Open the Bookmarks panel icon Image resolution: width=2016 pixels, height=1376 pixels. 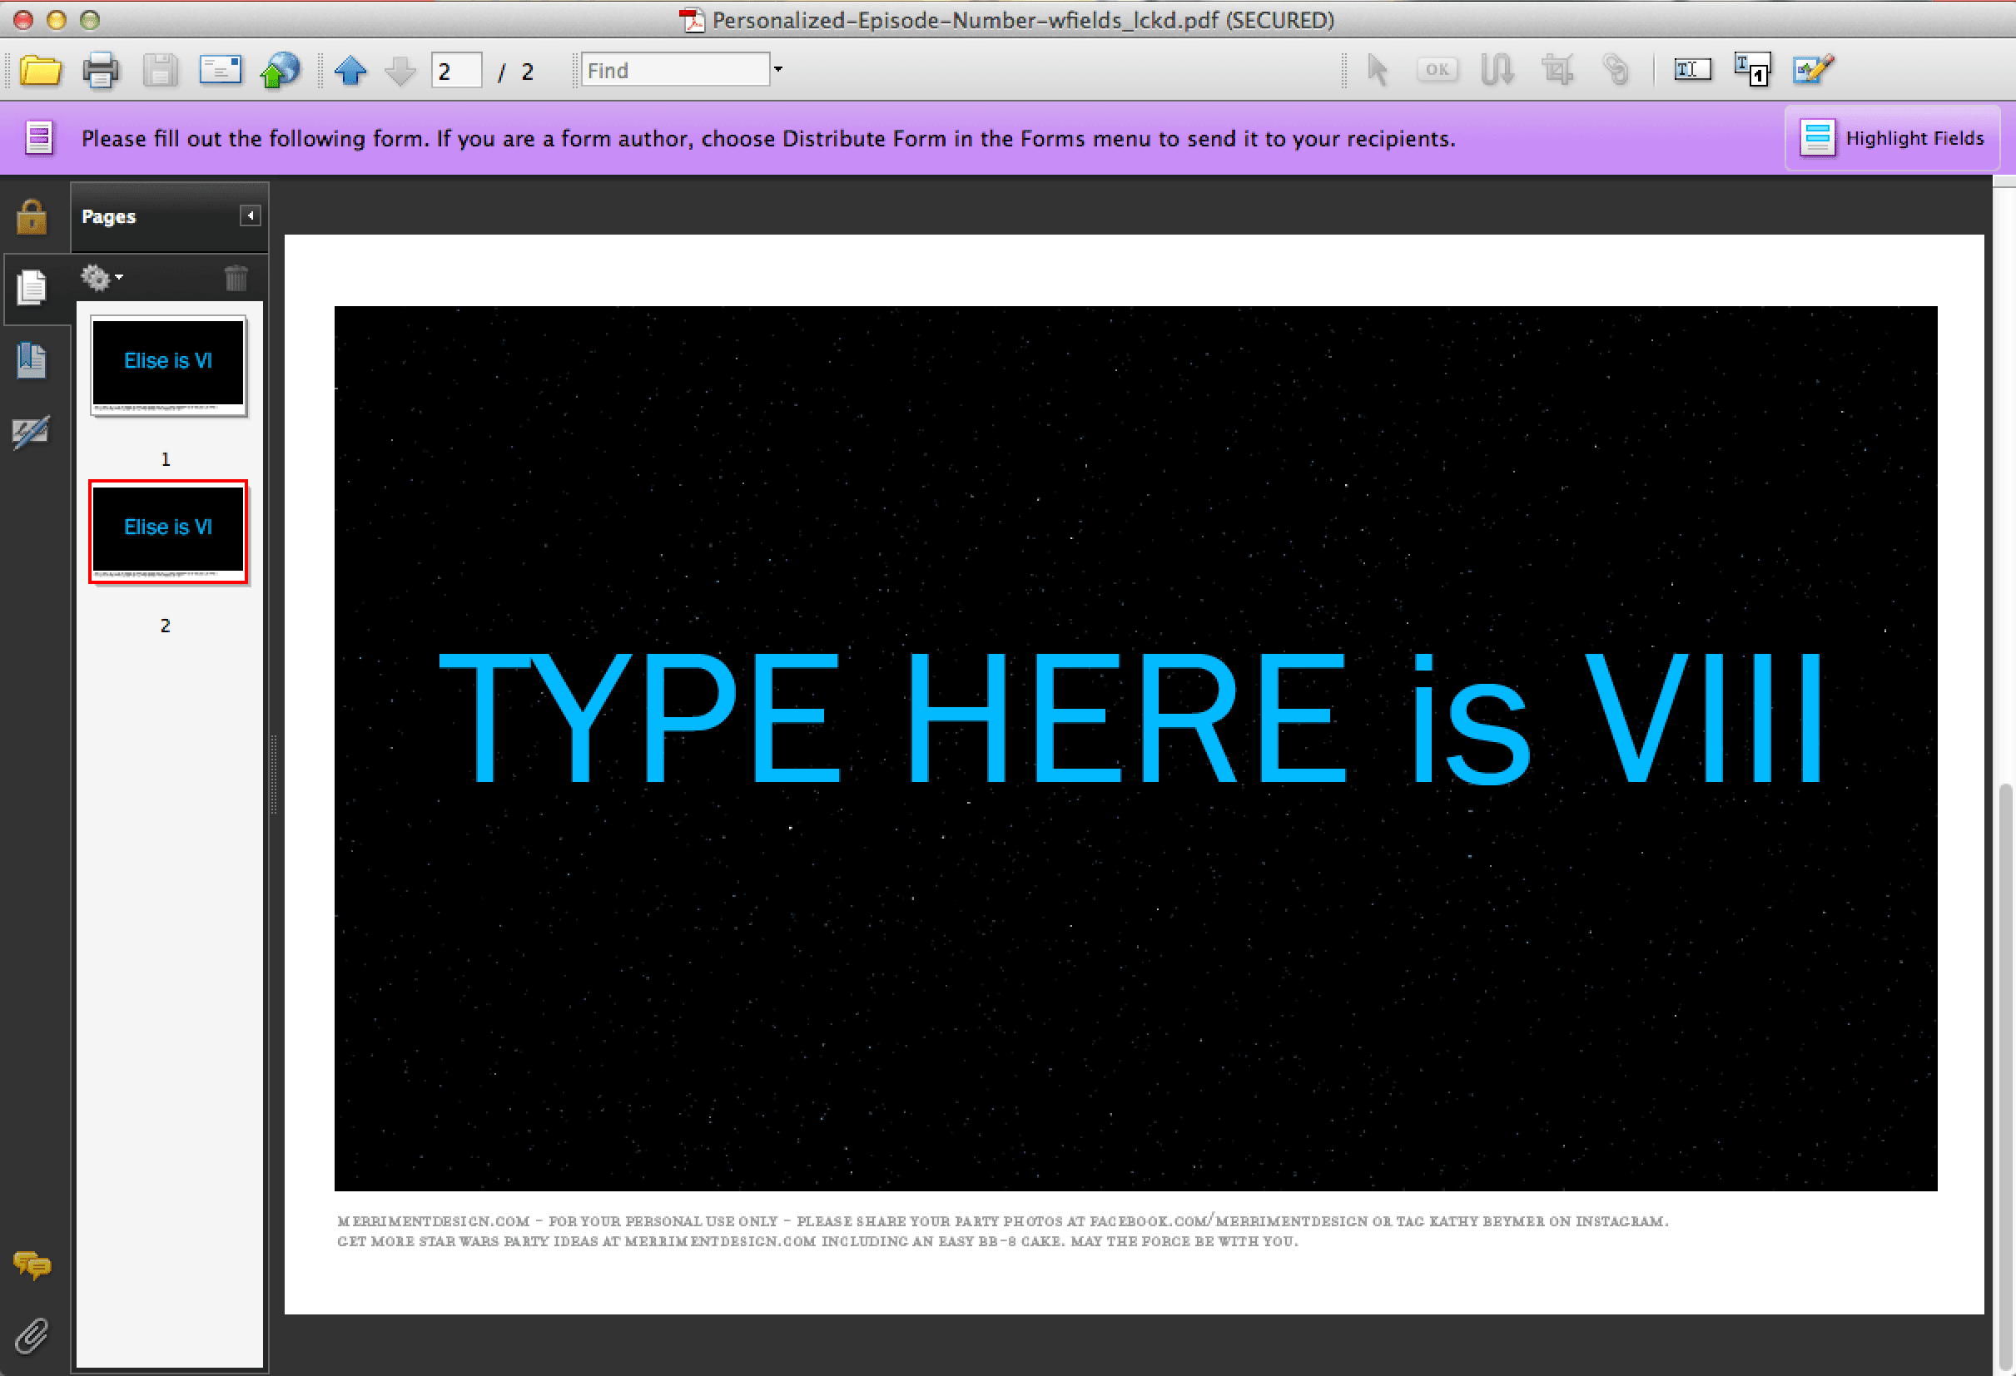tap(32, 360)
